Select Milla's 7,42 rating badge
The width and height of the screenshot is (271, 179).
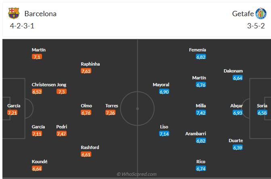(x=201, y=113)
